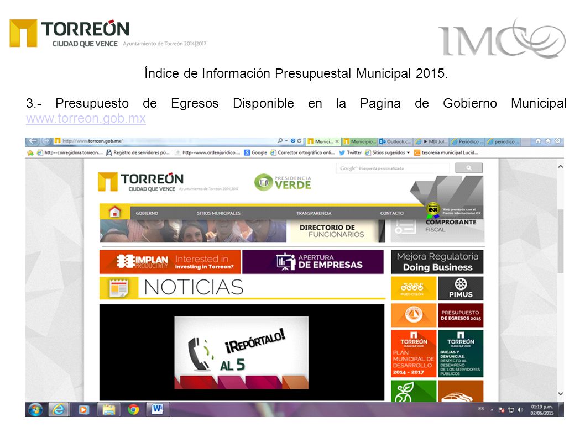Image resolution: width=585 pixels, height=438 pixels.
Task: Open the TRANSPARENCIA menu
Action: coord(314,213)
